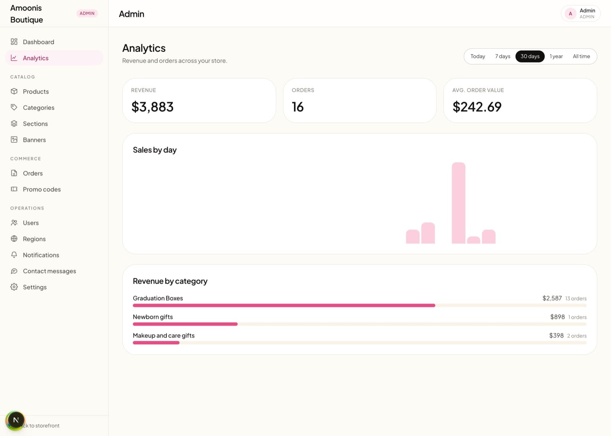
Task: Click the Notifications bell icon
Action: pos(14,254)
